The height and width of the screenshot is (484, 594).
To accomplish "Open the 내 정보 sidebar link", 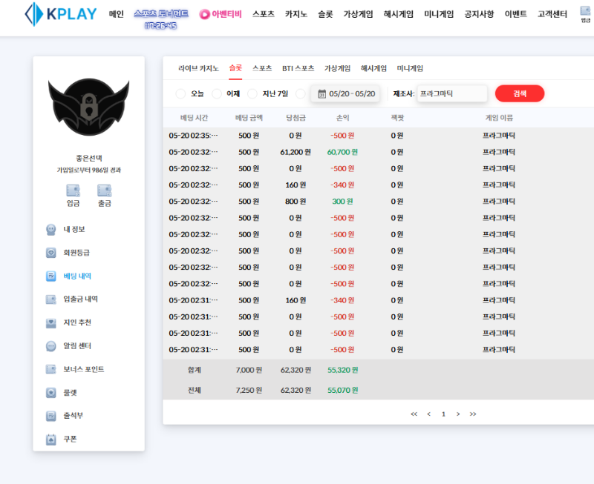I will coord(74,230).
